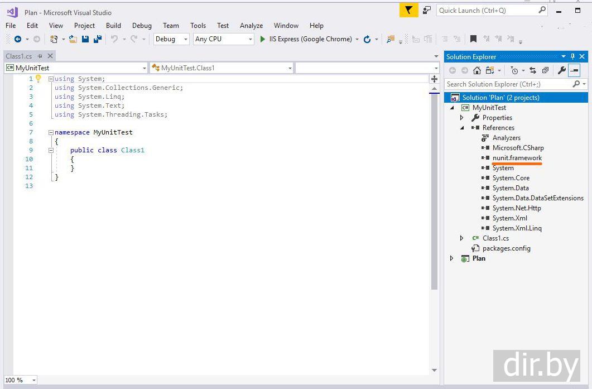The width and height of the screenshot is (592, 389).
Task: Toggle the Preview Selected Items button
Action: (x=574, y=70)
